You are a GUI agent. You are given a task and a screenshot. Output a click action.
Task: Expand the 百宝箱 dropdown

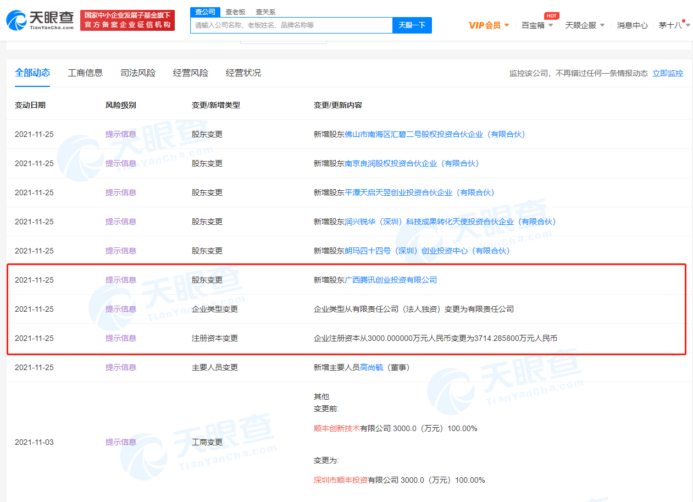[x=537, y=25]
